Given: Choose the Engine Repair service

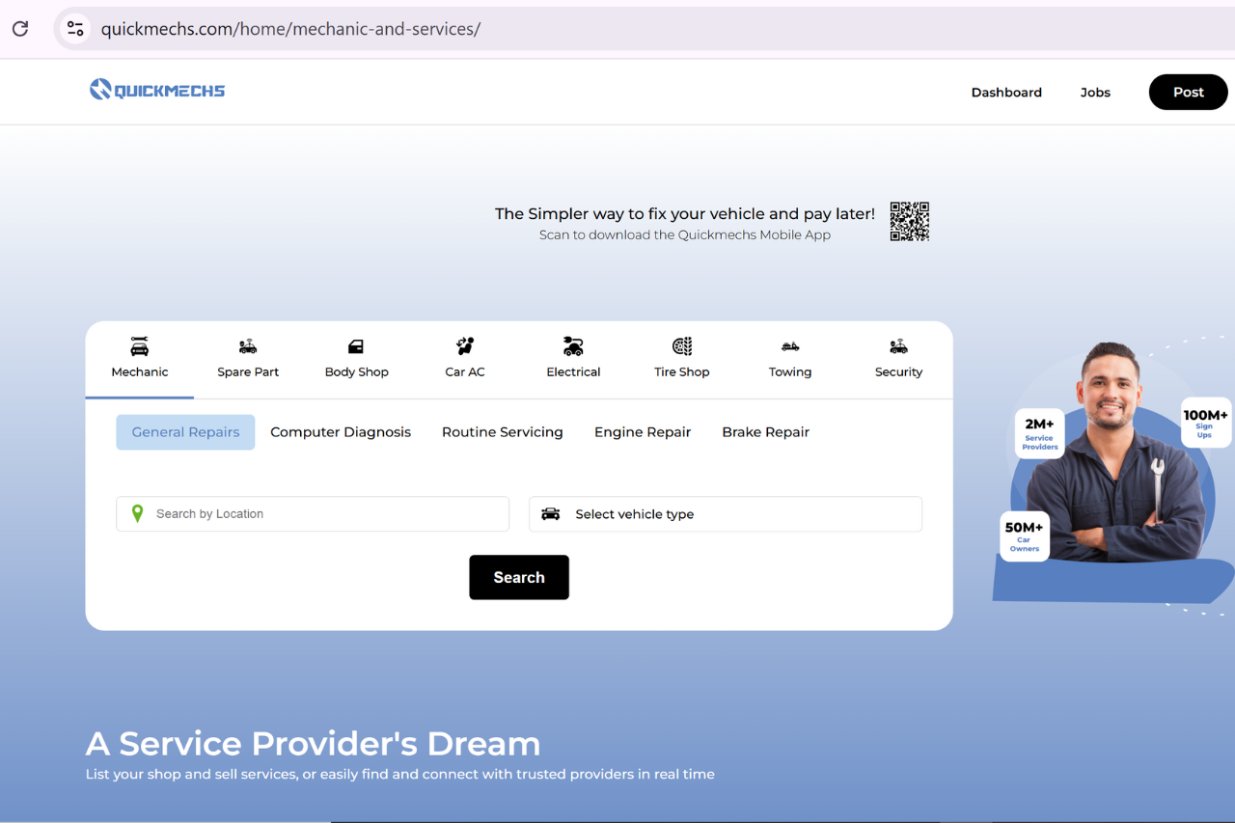Looking at the screenshot, I should click(643, 432).
